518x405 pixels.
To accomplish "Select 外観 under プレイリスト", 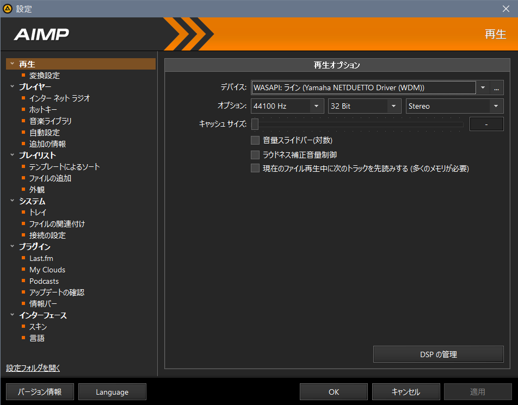I will click(37, 190).
